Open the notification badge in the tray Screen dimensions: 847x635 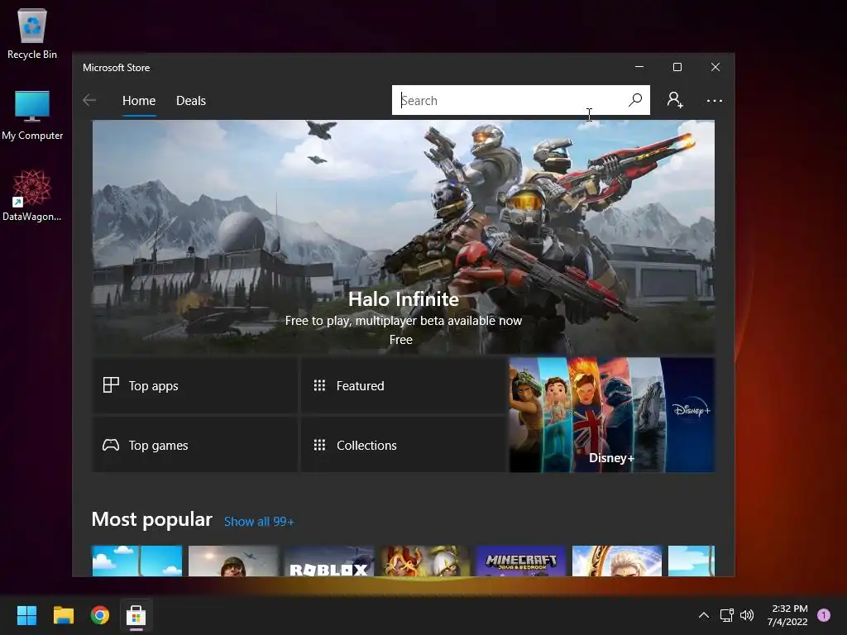click(824, 615)
